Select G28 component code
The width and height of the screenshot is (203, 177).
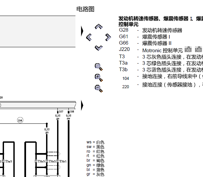pos(124,30)
